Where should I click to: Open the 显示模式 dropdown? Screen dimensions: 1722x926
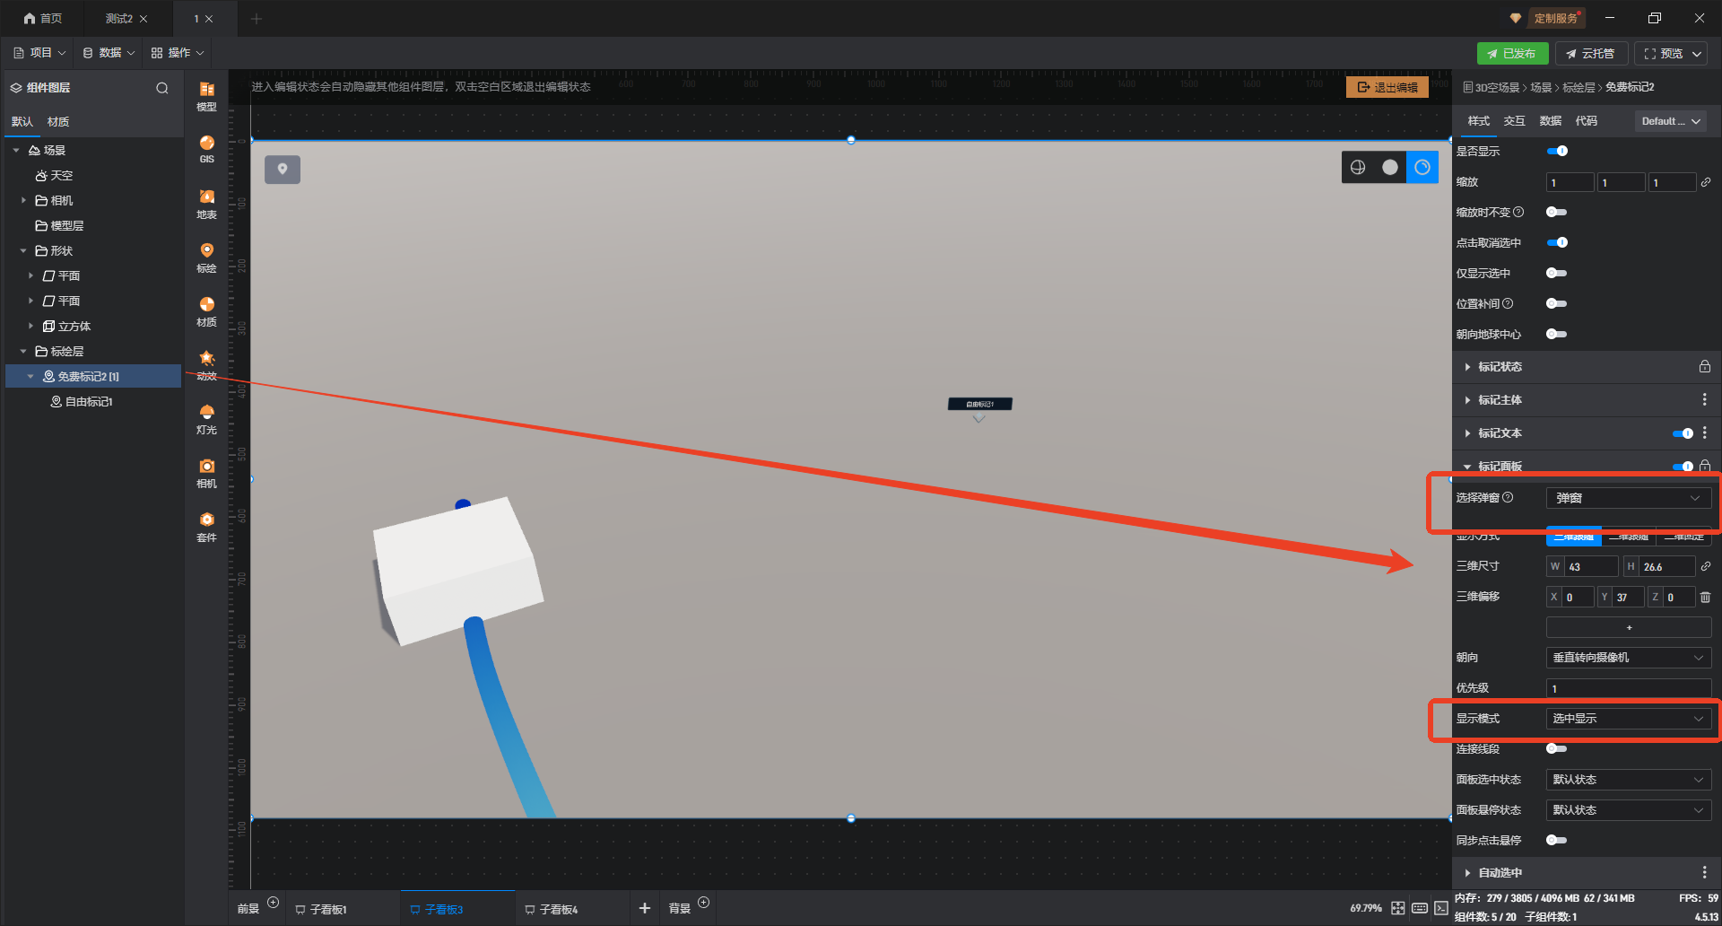click(x=1628, y=719)
